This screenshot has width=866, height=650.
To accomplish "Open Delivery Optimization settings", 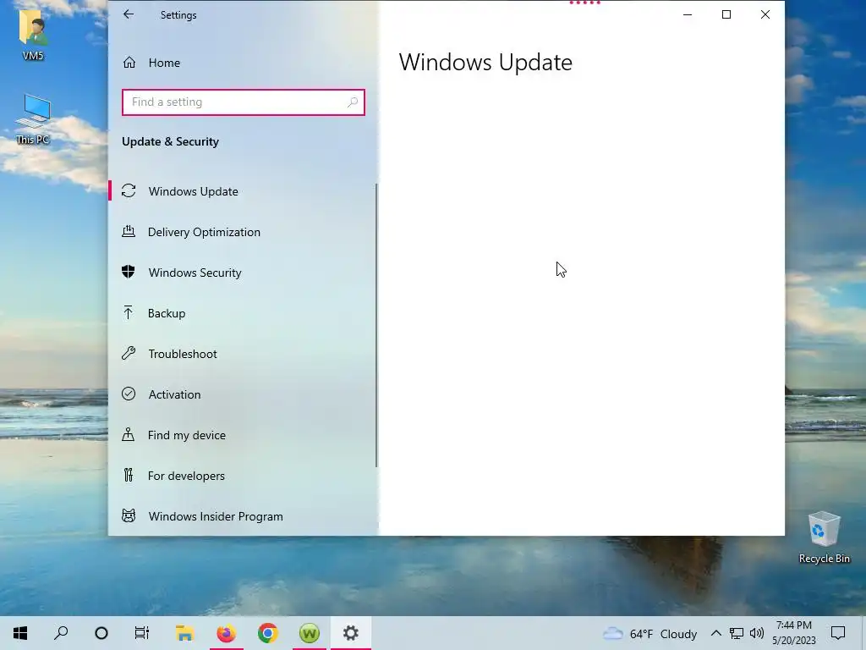I will pos(243,232).
